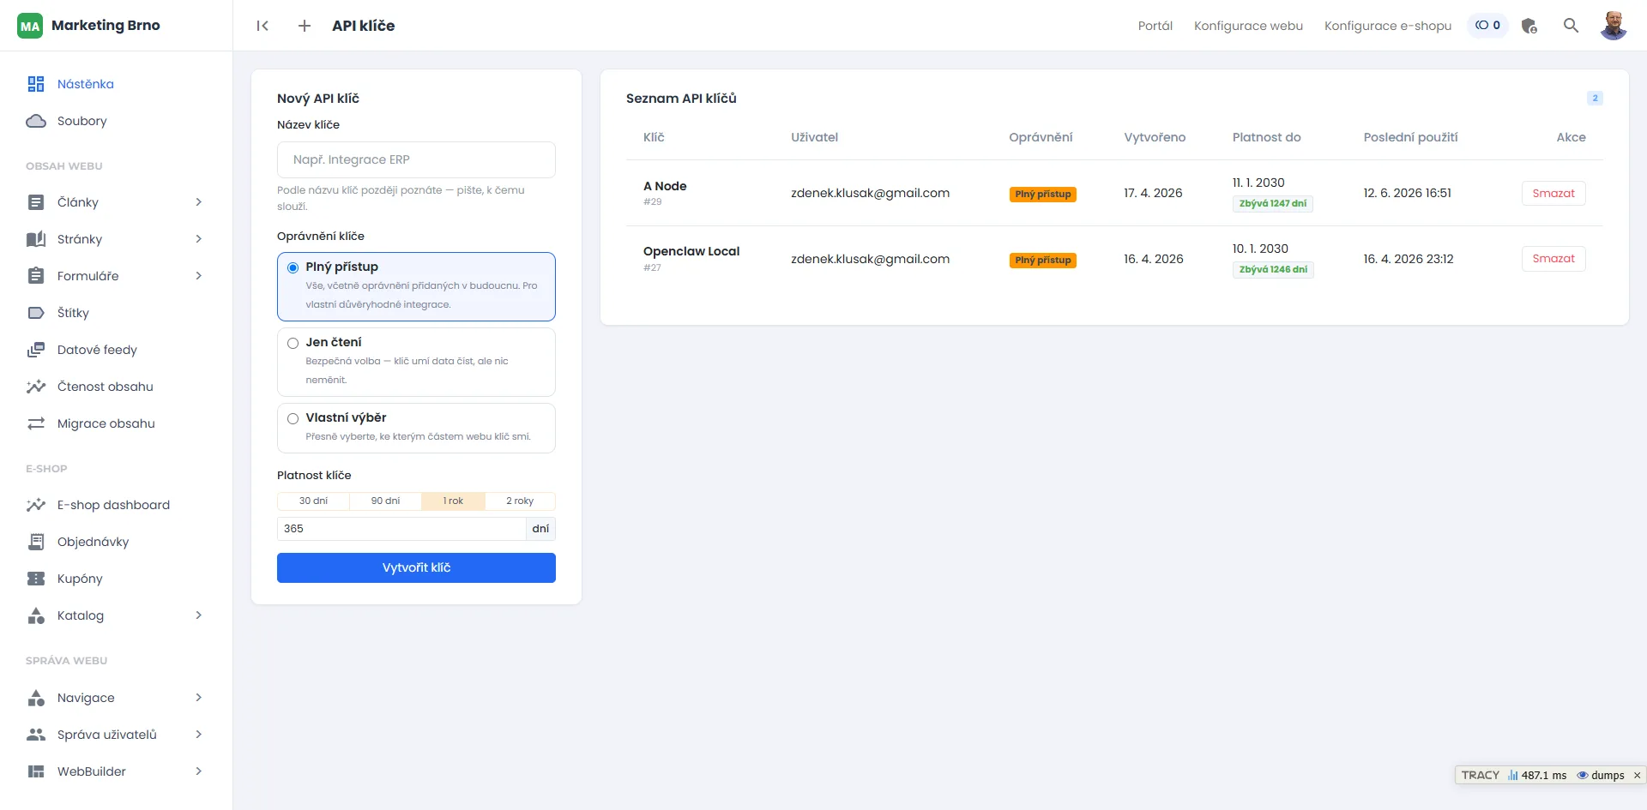This screenshot has height=810, width=1647.
Task: Open Nástěnka dashboard icon
Action: pos(36,84)
